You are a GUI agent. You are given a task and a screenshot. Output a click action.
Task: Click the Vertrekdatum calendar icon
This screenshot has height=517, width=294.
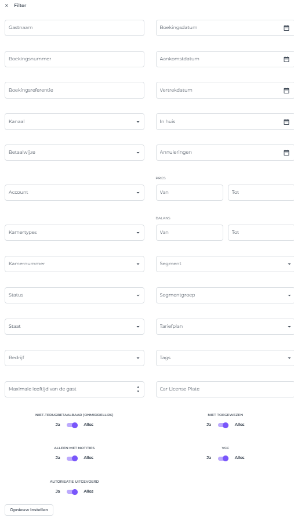point(286,91)
